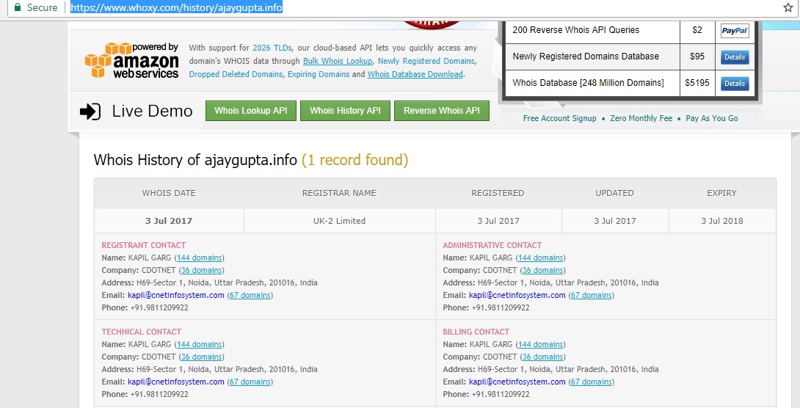The width and height of the screenshot is (800, 408).
Task: Open the Whois Database Download link
Action: pyautogui.click(x=415, y=74)
